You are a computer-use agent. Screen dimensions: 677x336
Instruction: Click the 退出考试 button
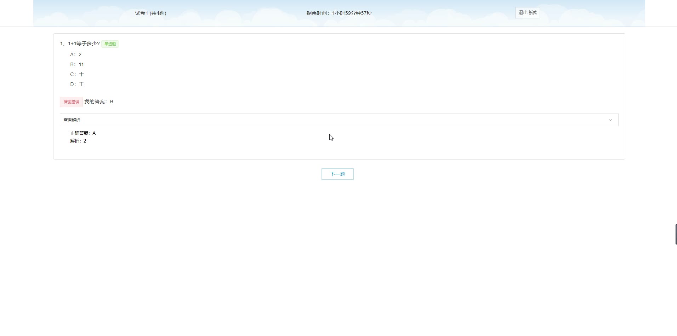pyautogui.click(x=527, y=13)
